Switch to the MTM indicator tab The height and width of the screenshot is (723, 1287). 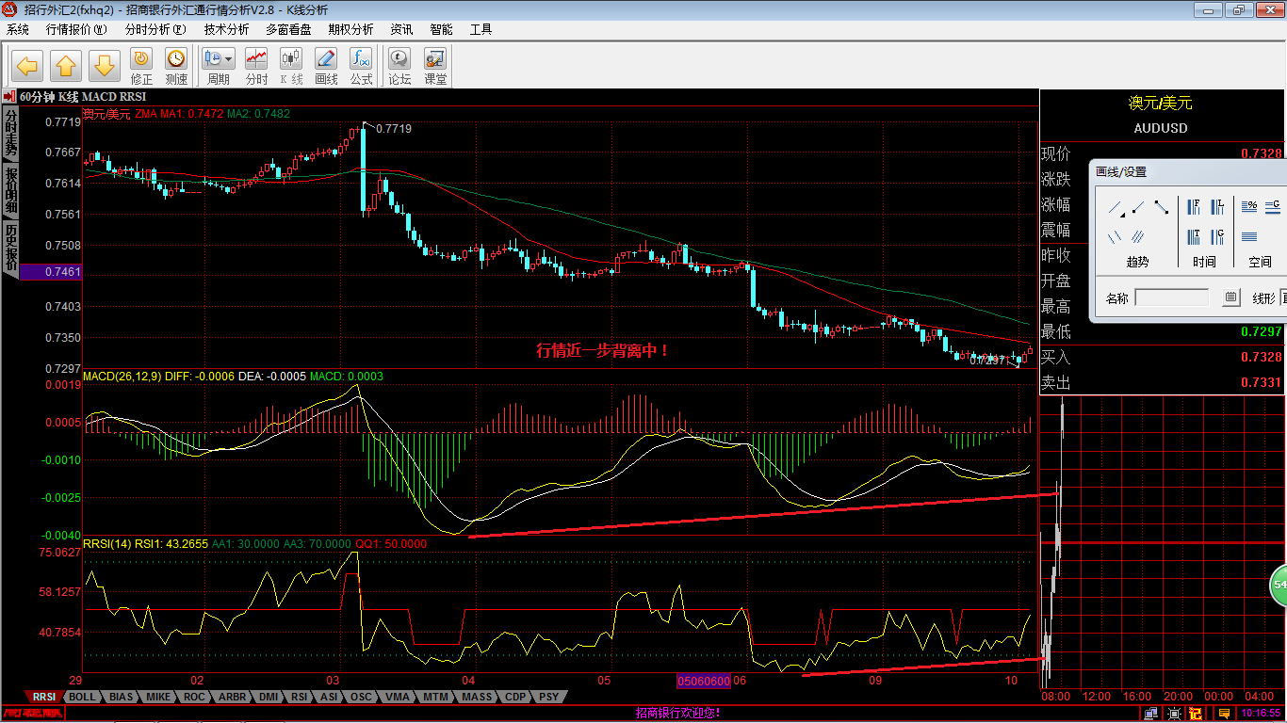[x=435, y=698]
